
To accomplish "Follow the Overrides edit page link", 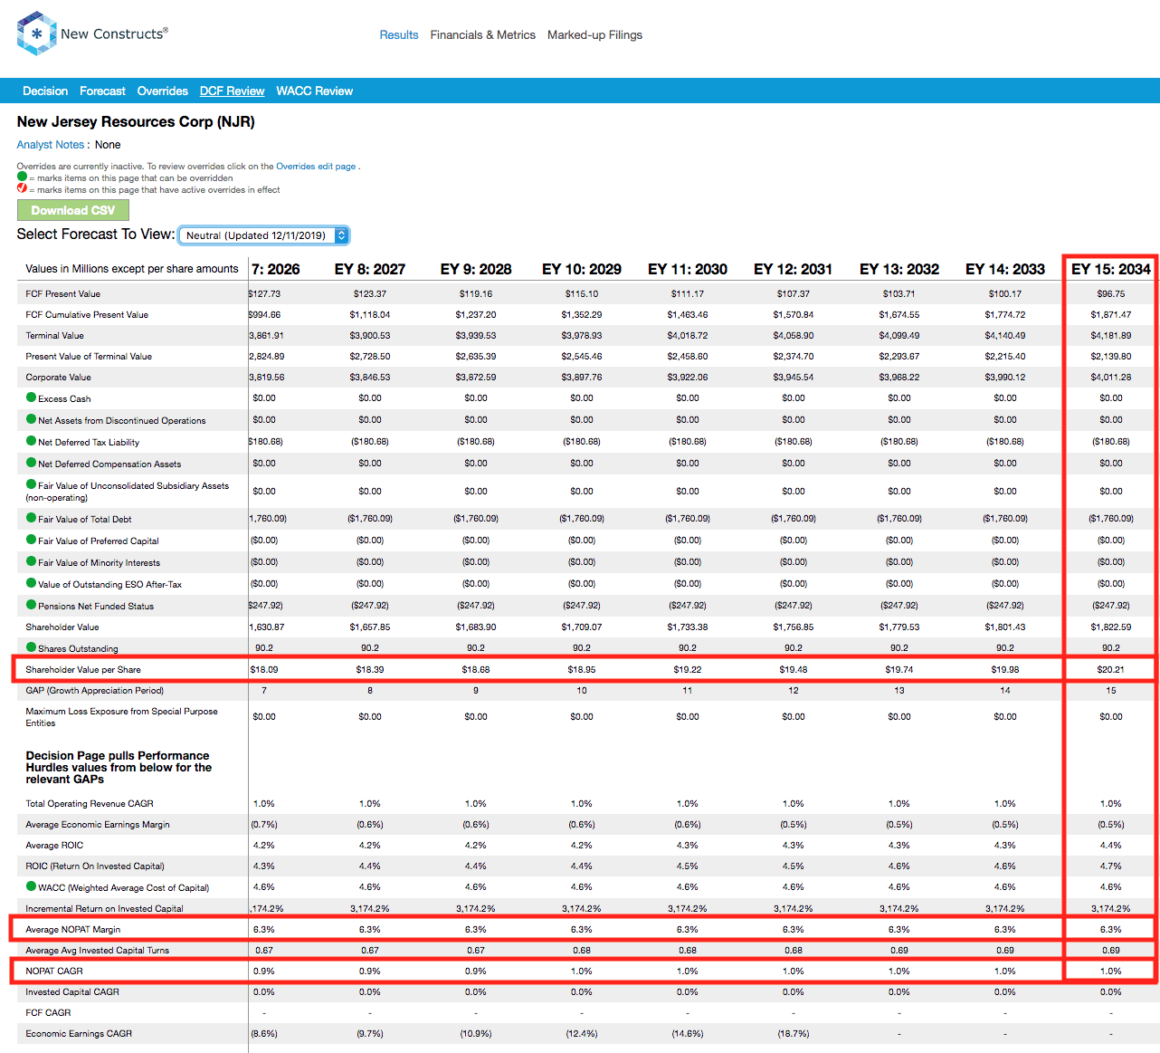I will click(316, 167).
